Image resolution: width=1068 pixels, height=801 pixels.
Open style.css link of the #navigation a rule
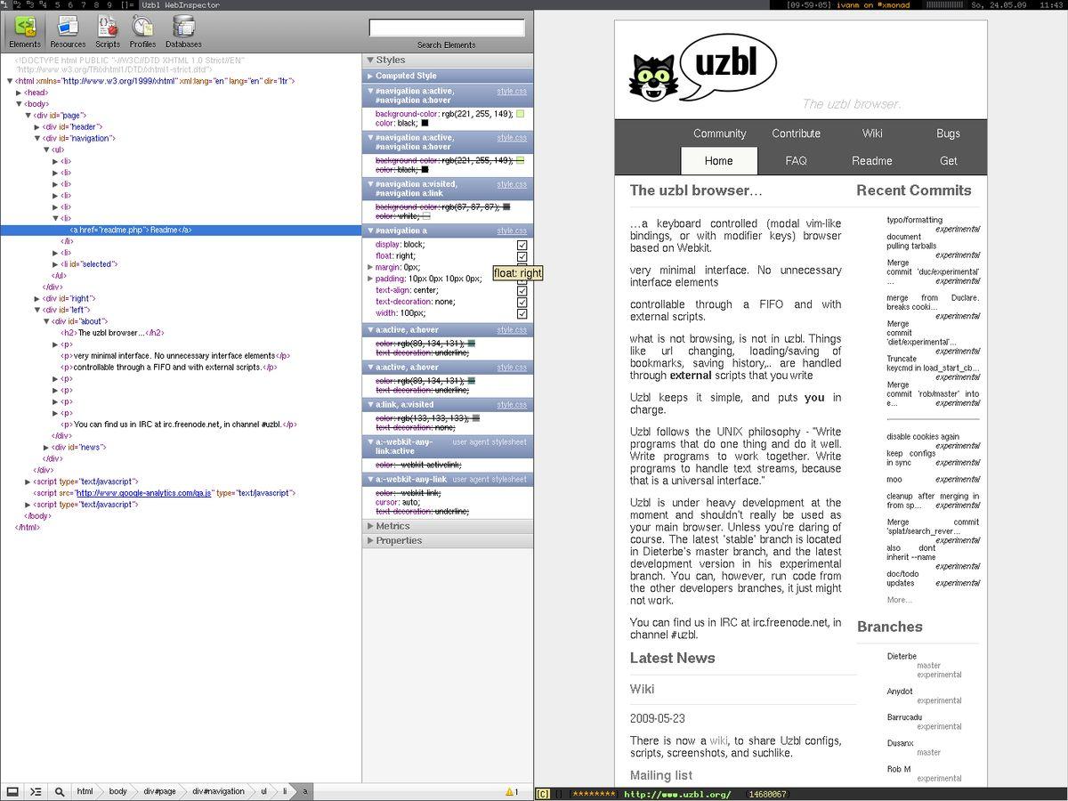[x=512, y=231]
